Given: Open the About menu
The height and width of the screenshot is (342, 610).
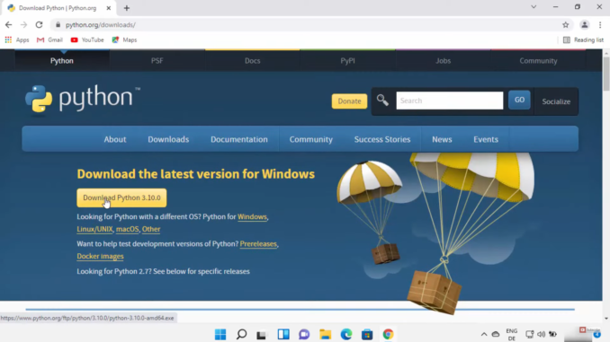Looking at the screenshot, I should click(115, 139).
